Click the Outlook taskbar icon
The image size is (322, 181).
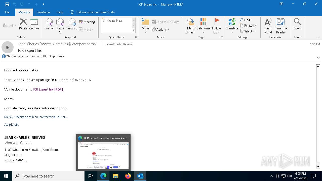click(140, 176)
